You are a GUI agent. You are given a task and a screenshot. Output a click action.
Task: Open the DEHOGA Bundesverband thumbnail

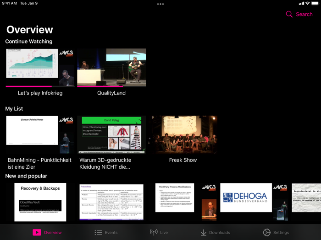(254, 202)
